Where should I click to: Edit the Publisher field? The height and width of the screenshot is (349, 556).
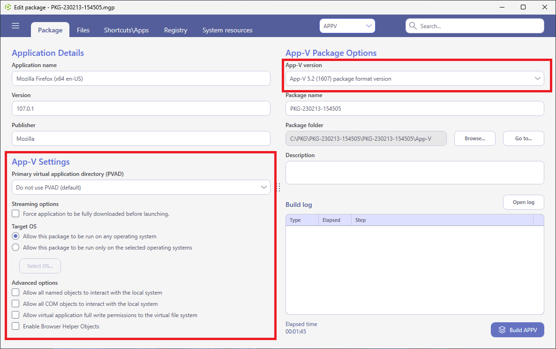(x=141, y=138)
